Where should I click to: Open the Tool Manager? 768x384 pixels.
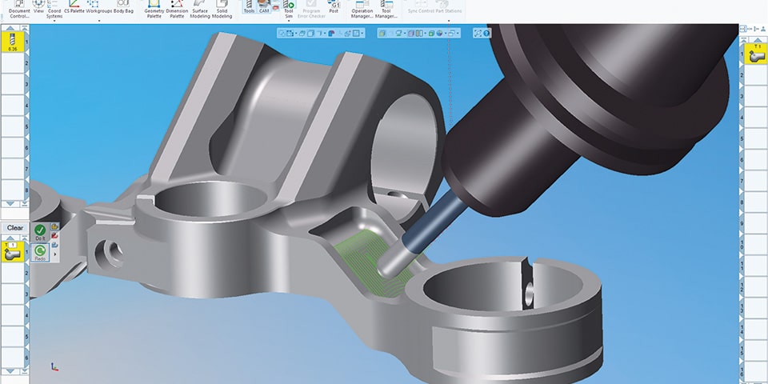coord(386,9)
